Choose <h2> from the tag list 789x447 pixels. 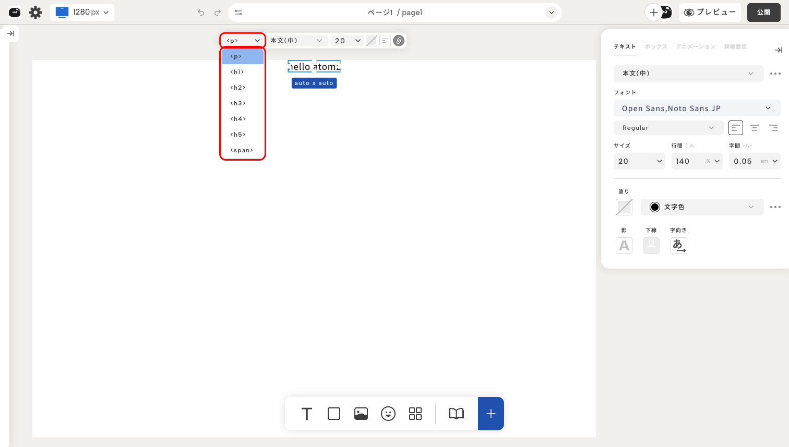238,88
